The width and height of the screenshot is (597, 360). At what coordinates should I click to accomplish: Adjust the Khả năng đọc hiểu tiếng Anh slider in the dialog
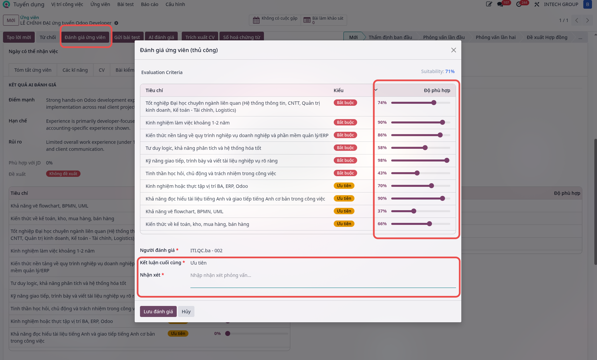[x=421, y=199]
